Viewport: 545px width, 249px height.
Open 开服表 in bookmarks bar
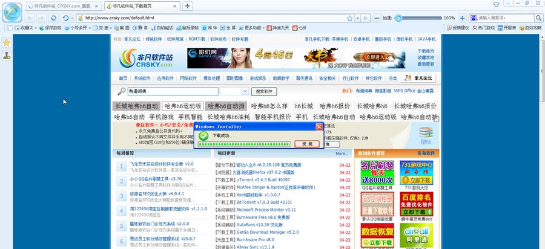click(x=507, y=28)
